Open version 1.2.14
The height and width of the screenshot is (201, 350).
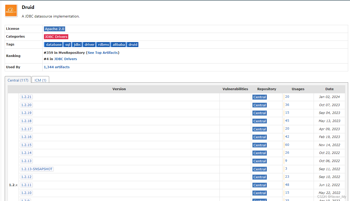pos(26,153)
